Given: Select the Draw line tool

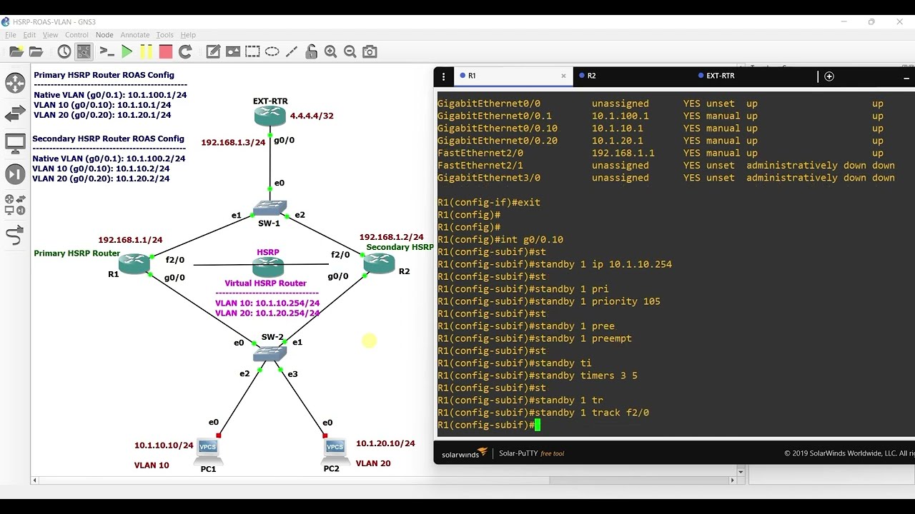Looking at the screenshot, I should (292, 51).
